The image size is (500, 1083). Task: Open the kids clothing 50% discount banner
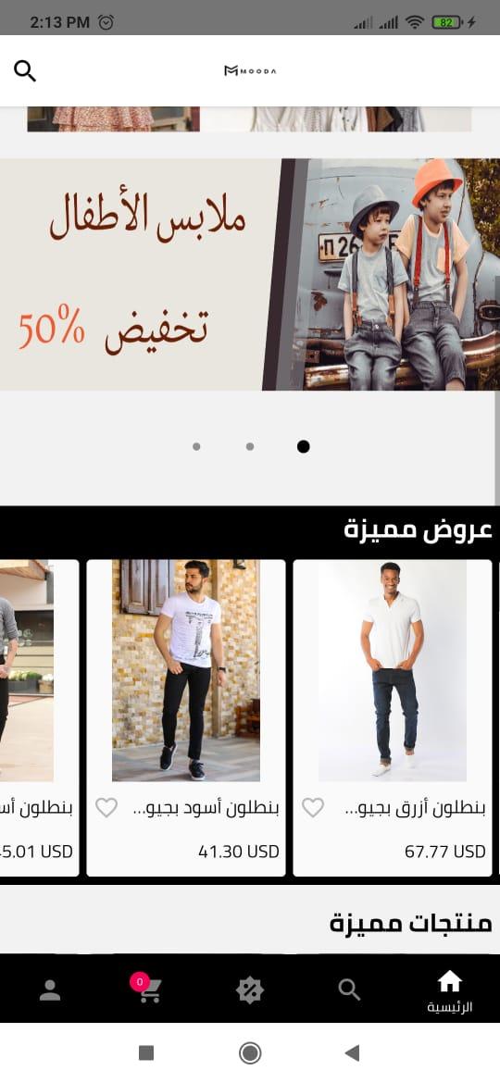pyautogui.click(x=250, y=275)
